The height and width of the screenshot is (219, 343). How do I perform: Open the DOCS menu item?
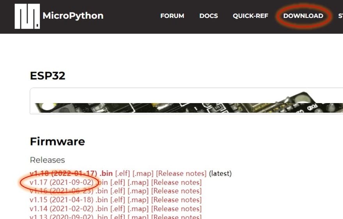point(208,16)
